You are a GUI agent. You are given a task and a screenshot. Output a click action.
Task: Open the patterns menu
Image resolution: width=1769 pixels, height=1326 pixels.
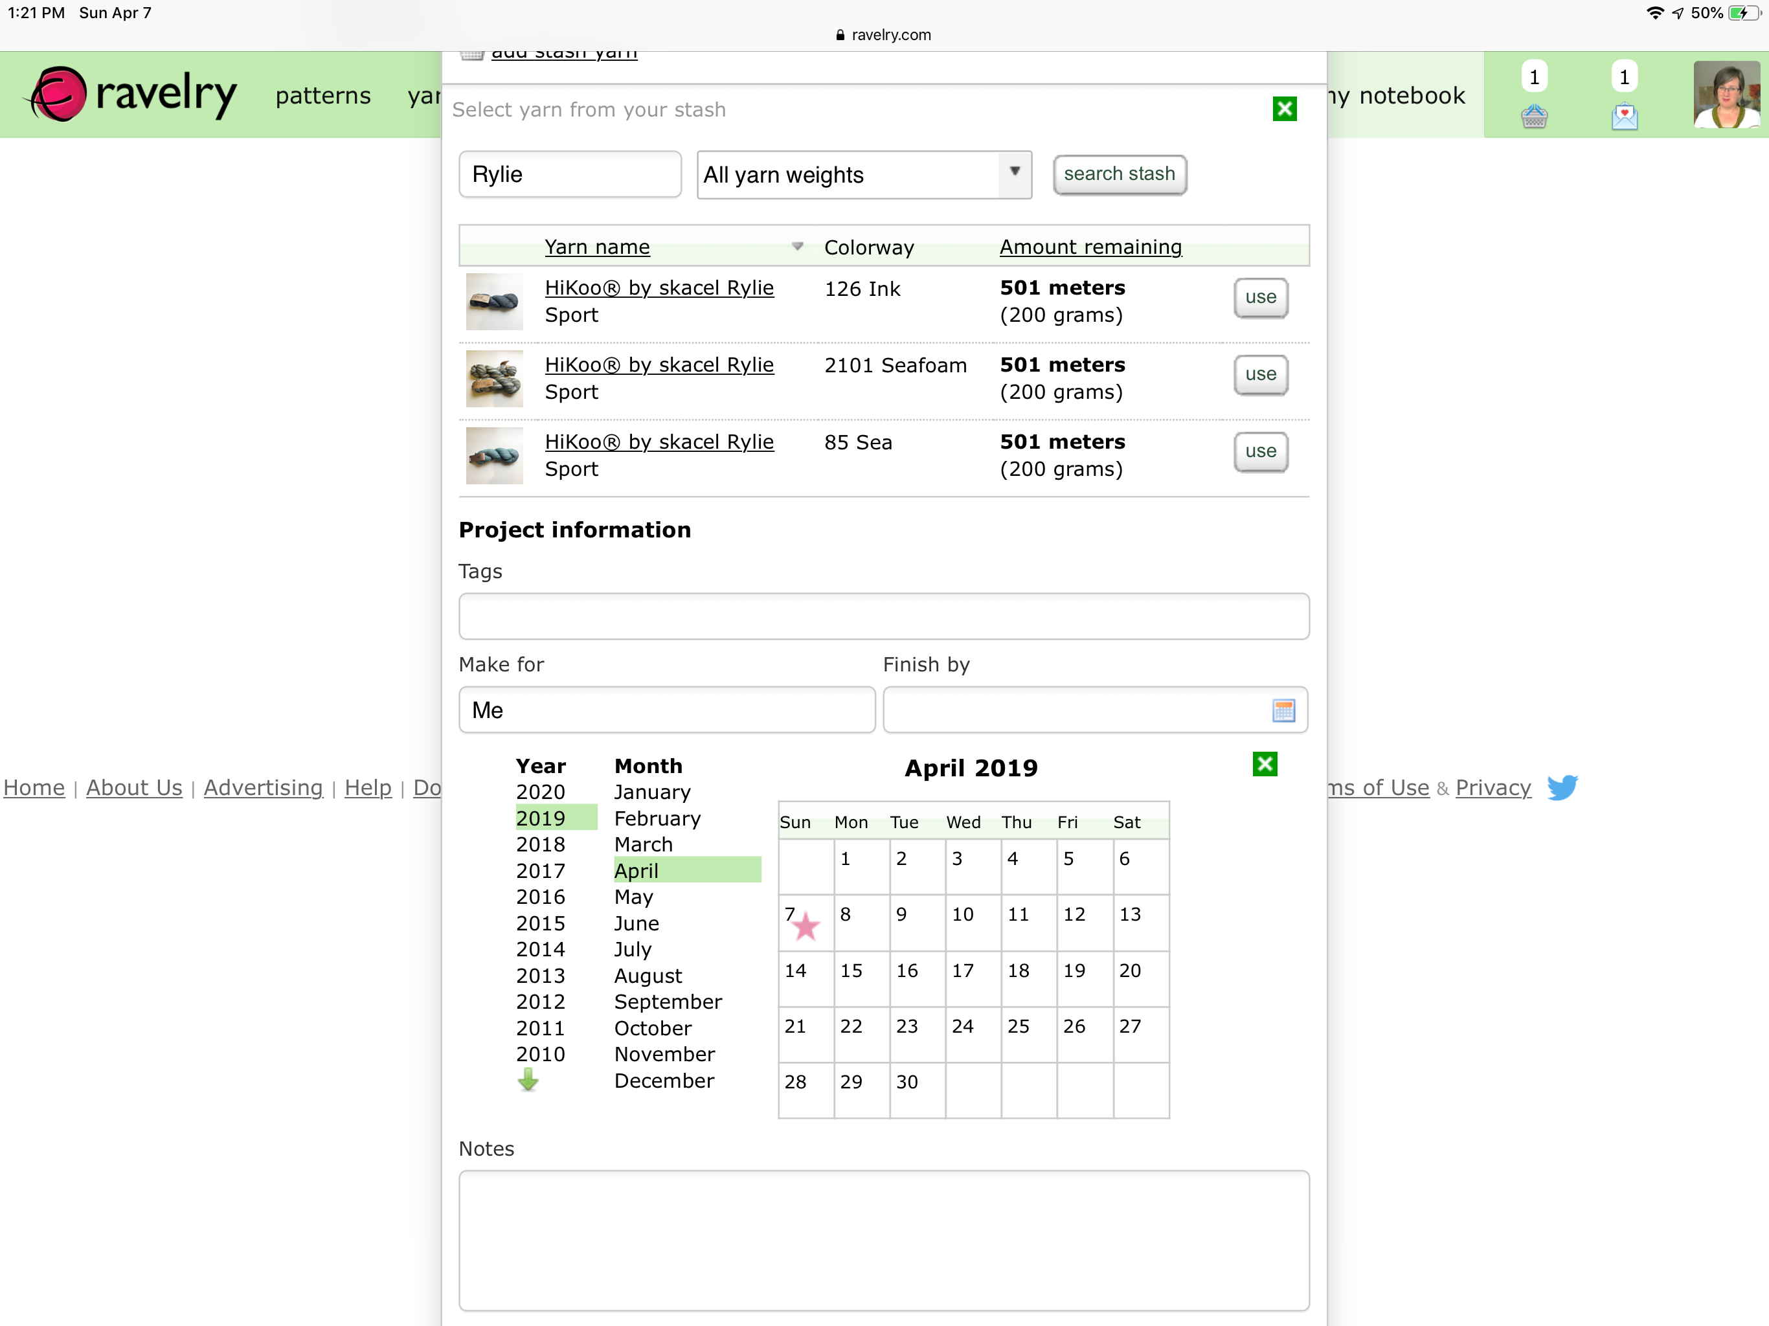pyautogui.click(x=323, y=96)
